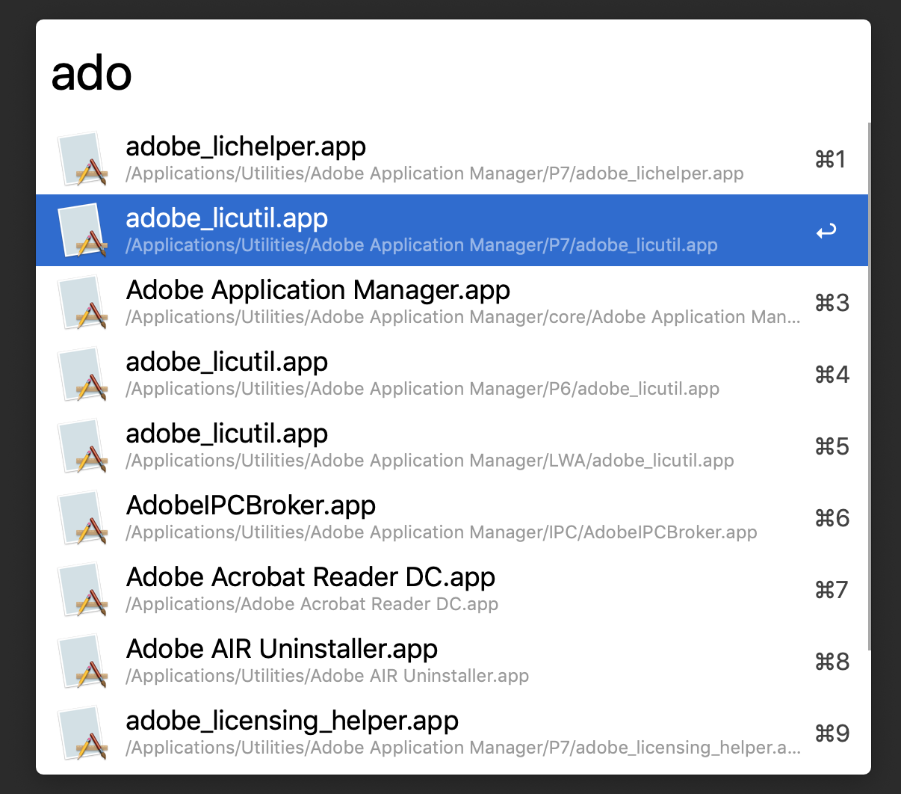Click the adobe_lichelper.app icon
This screenshot has height=794, width=901.
tap(83, 159)
